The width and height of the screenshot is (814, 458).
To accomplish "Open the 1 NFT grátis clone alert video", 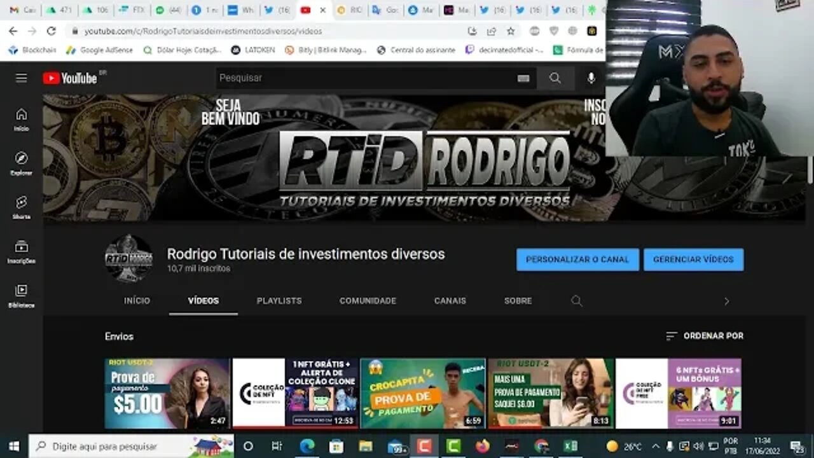I will 295,393.
